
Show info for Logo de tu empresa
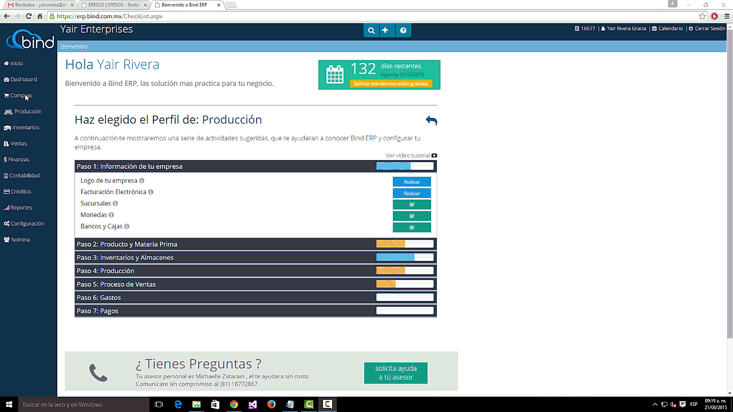[141, 181]
